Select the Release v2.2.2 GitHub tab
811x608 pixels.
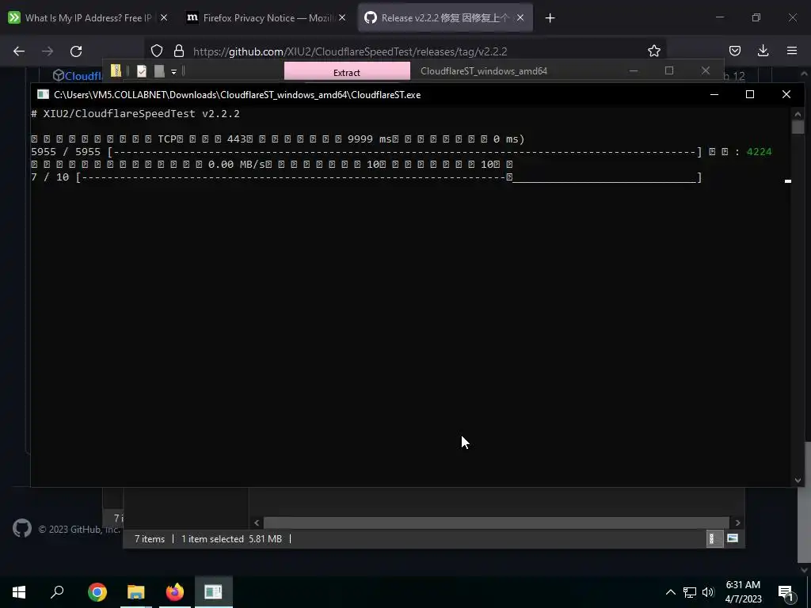pos(445,17)
